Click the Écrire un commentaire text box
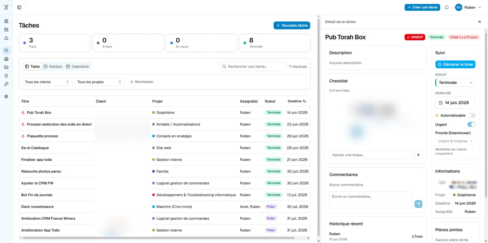The image size is (488, 243). click(371, 200)
